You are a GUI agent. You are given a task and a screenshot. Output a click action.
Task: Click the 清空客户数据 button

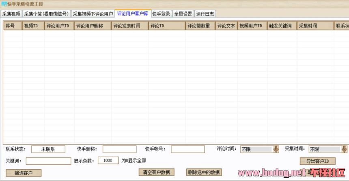point(157,172)
